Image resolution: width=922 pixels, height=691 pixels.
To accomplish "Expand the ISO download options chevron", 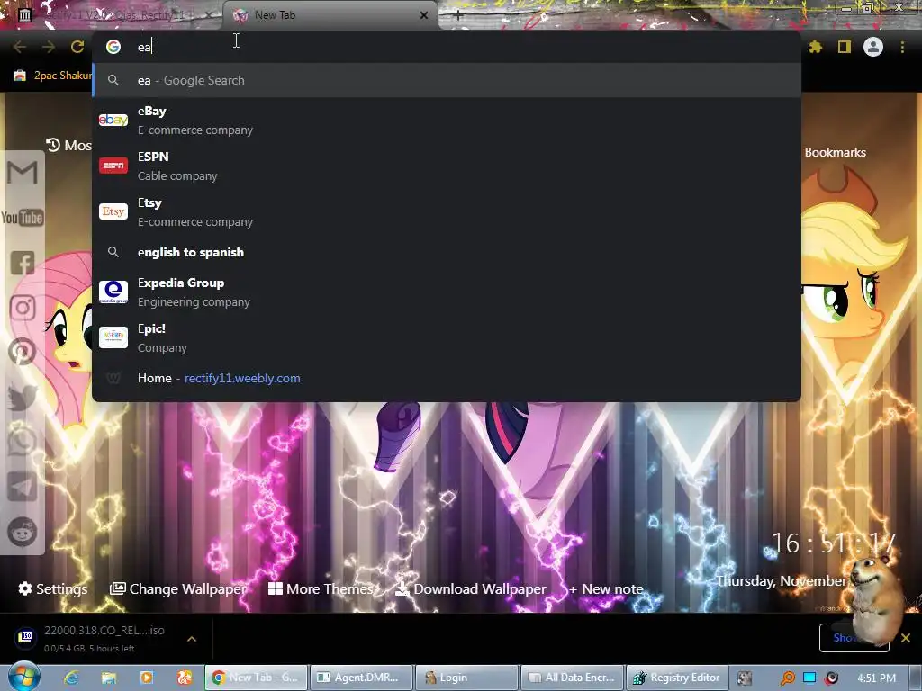I will coord(192,639).
